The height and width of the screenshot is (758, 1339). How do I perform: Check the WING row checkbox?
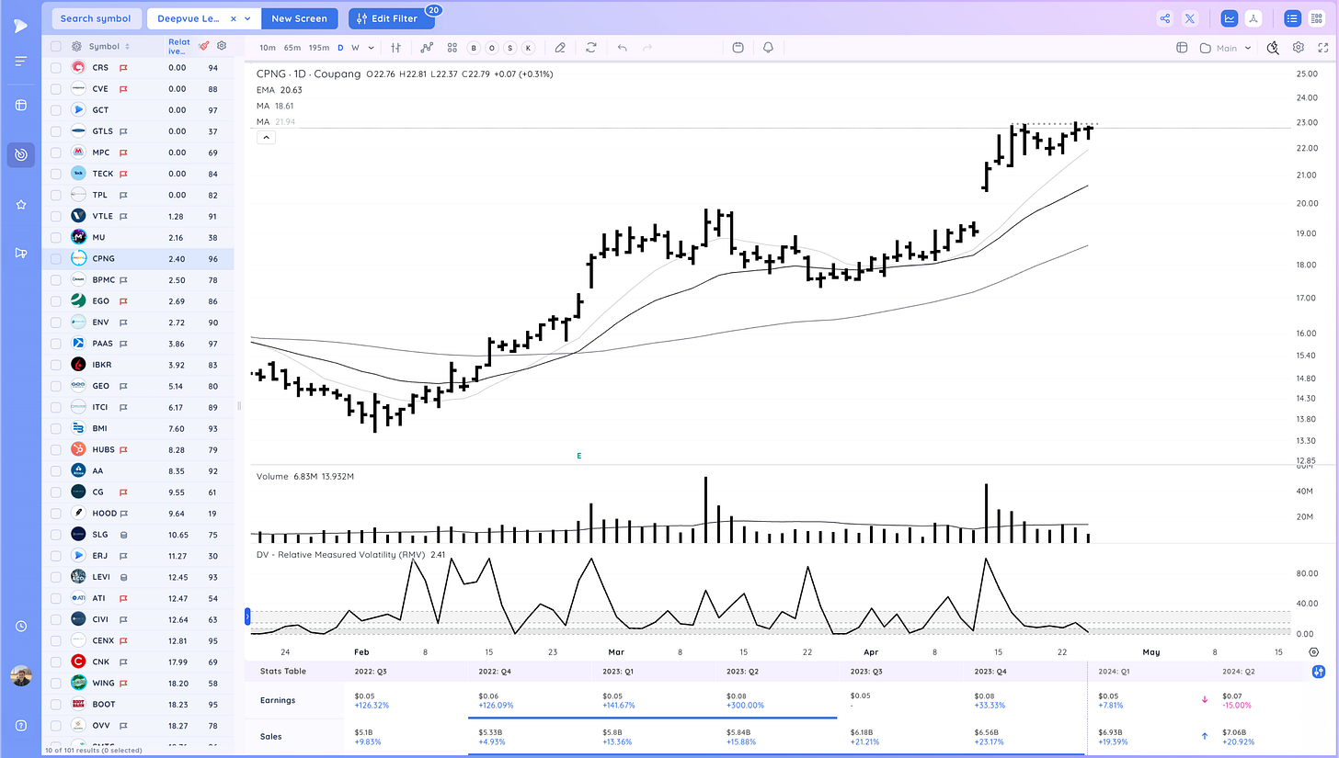[x=56, y=683]
